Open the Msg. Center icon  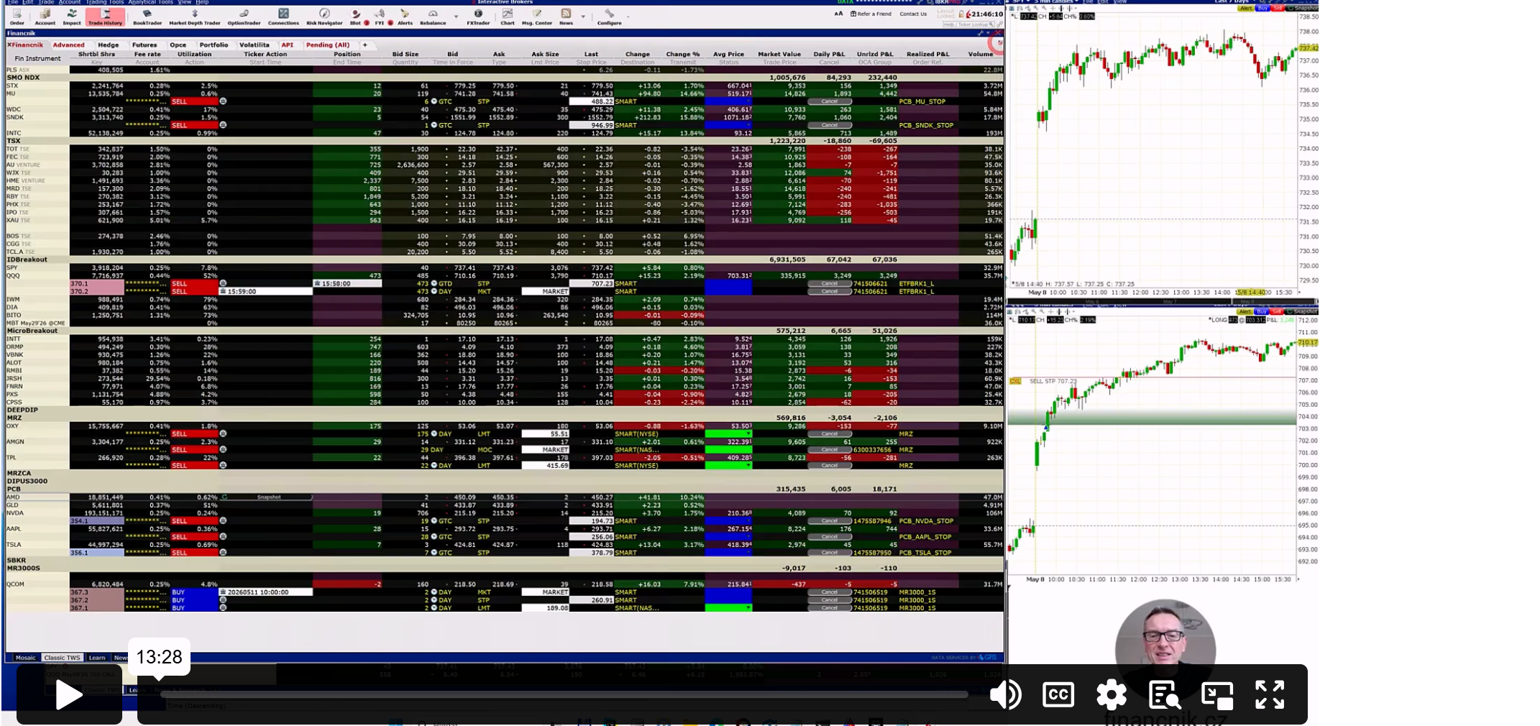pos(536,17)
